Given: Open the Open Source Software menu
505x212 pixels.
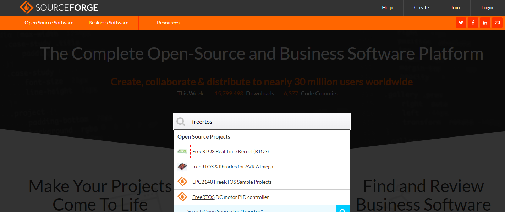Looking at the screenshot, I should pos(49,23).
